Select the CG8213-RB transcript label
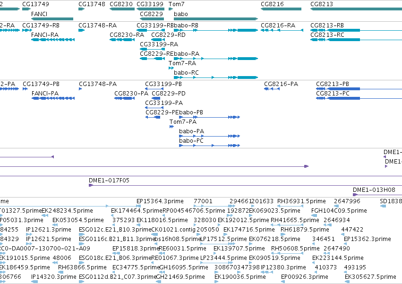The height and width of the screenshot is (284, 402). pyautogui.click(x=327, y=26)
